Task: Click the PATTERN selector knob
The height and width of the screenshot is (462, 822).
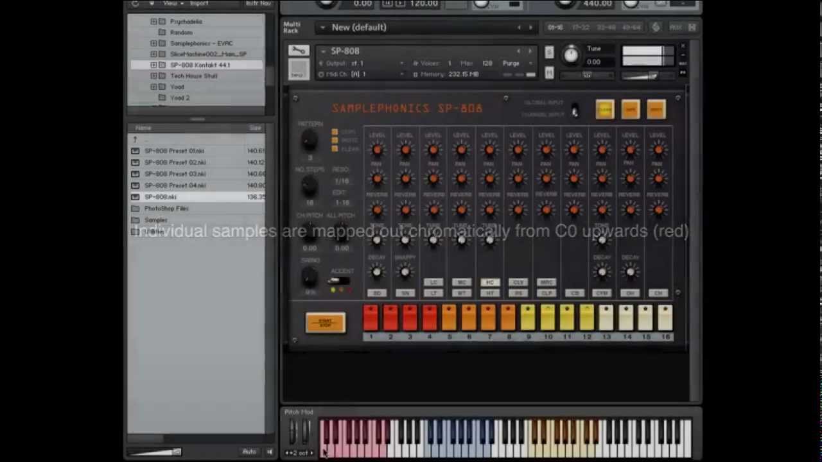Action: [x=309, y=139]
